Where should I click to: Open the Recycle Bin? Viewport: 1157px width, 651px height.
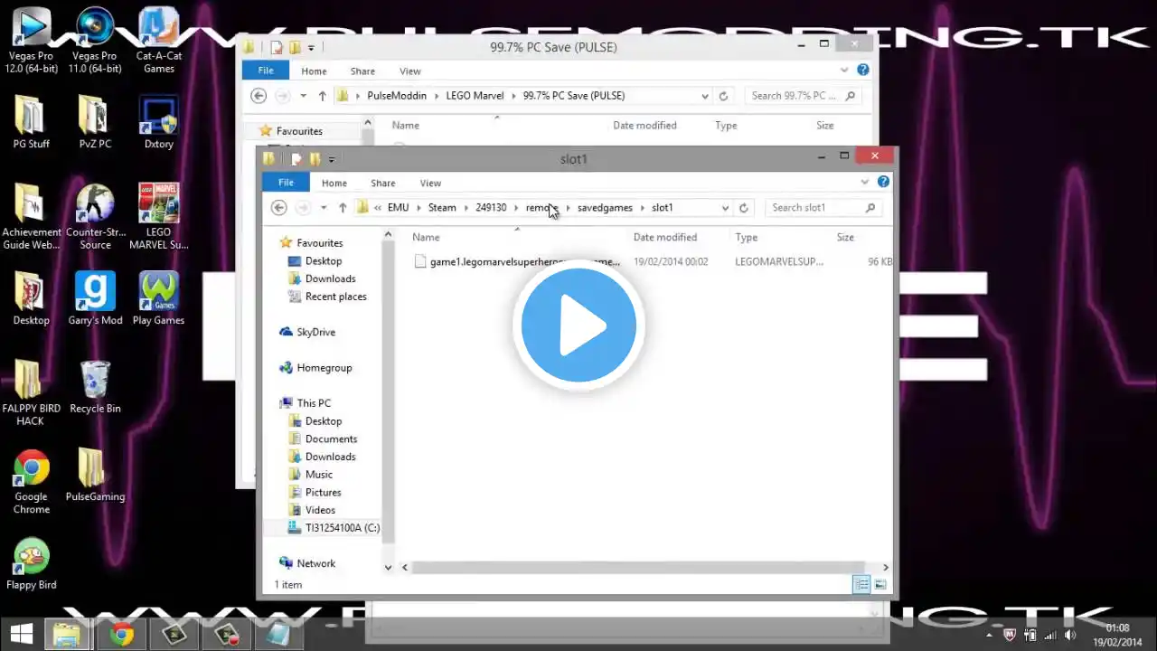[95, 387]
